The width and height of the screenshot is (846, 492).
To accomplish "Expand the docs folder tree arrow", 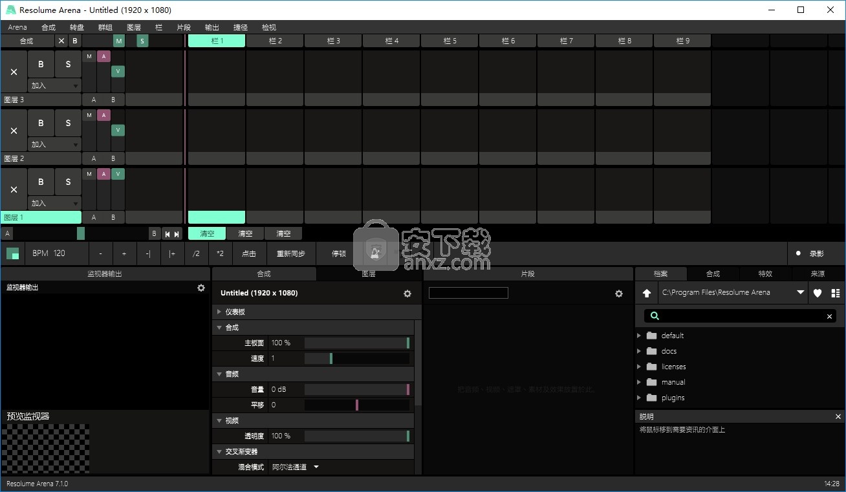I will (639, 351).
